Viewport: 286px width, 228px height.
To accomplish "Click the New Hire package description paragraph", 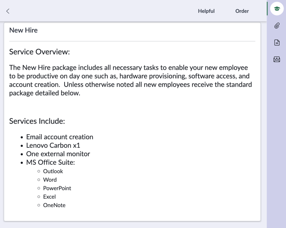I will click(130, 80).
